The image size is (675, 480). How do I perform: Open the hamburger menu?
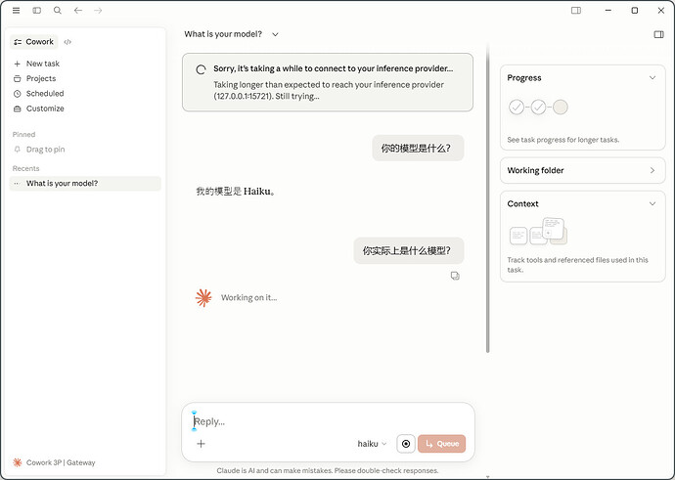pos(16,11)
